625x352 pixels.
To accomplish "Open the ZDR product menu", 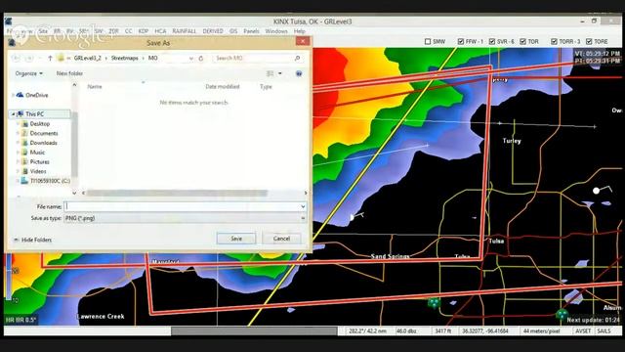I will coord(113,31).
